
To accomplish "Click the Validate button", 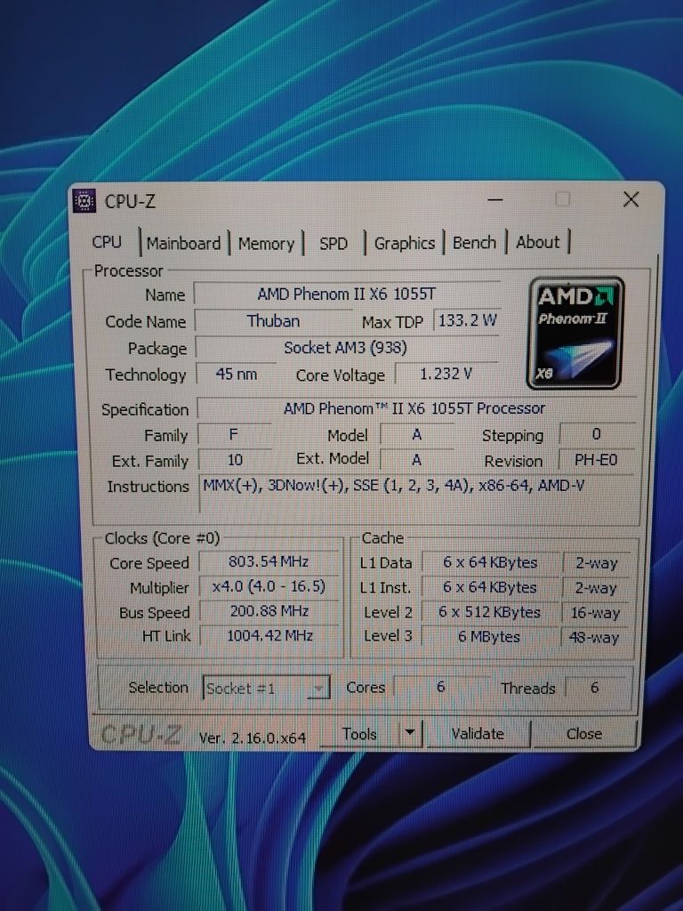I will click(478, 734).
